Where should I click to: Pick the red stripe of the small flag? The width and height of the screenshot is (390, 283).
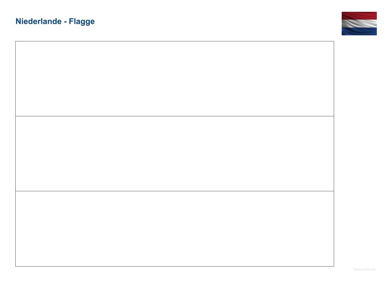(x=359, y=15)
